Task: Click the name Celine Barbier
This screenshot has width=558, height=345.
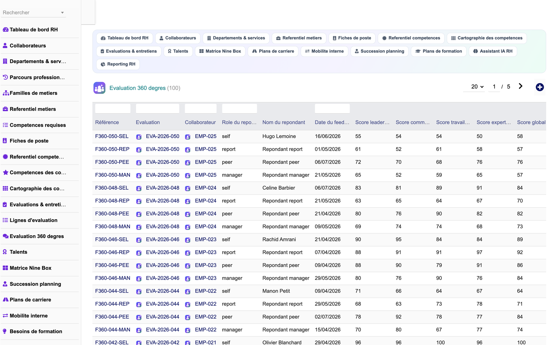Action: click(279, 188)
